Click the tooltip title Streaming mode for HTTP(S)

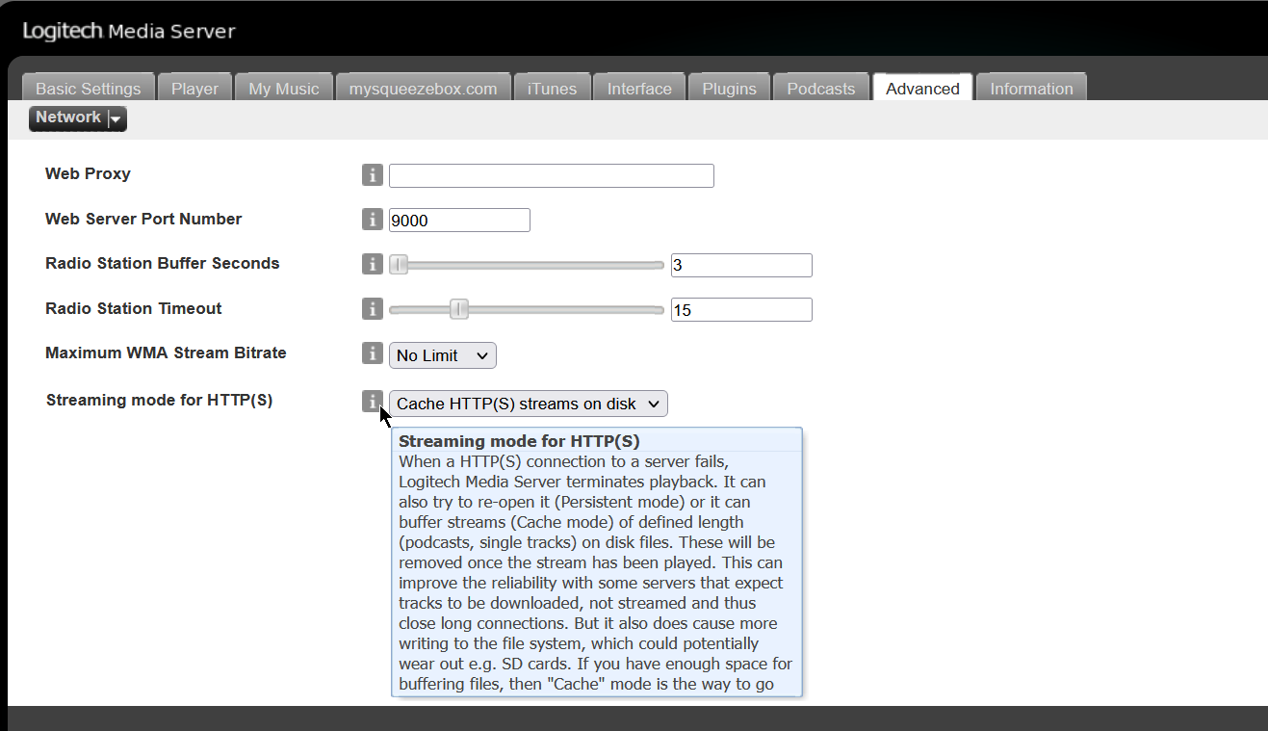click(519, 441)
